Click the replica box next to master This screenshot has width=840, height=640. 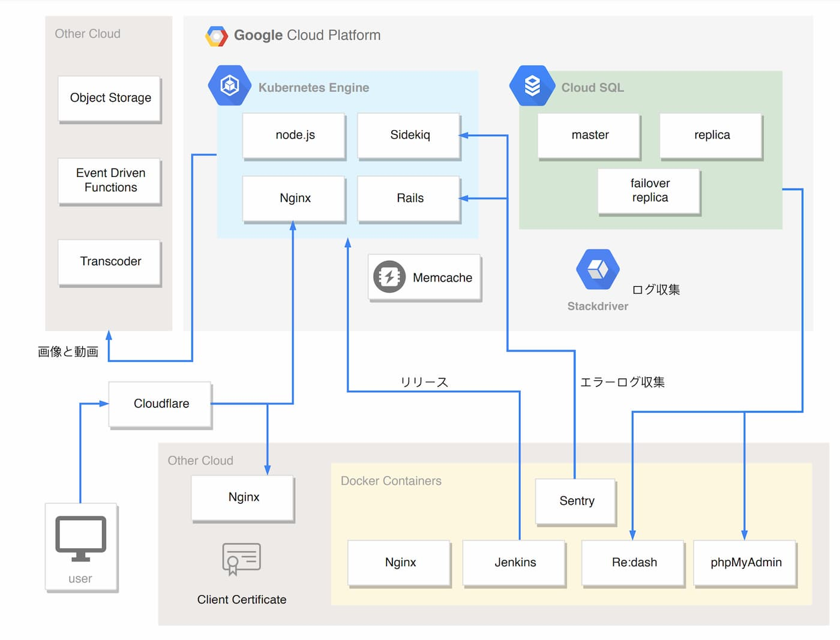[712, 136]
